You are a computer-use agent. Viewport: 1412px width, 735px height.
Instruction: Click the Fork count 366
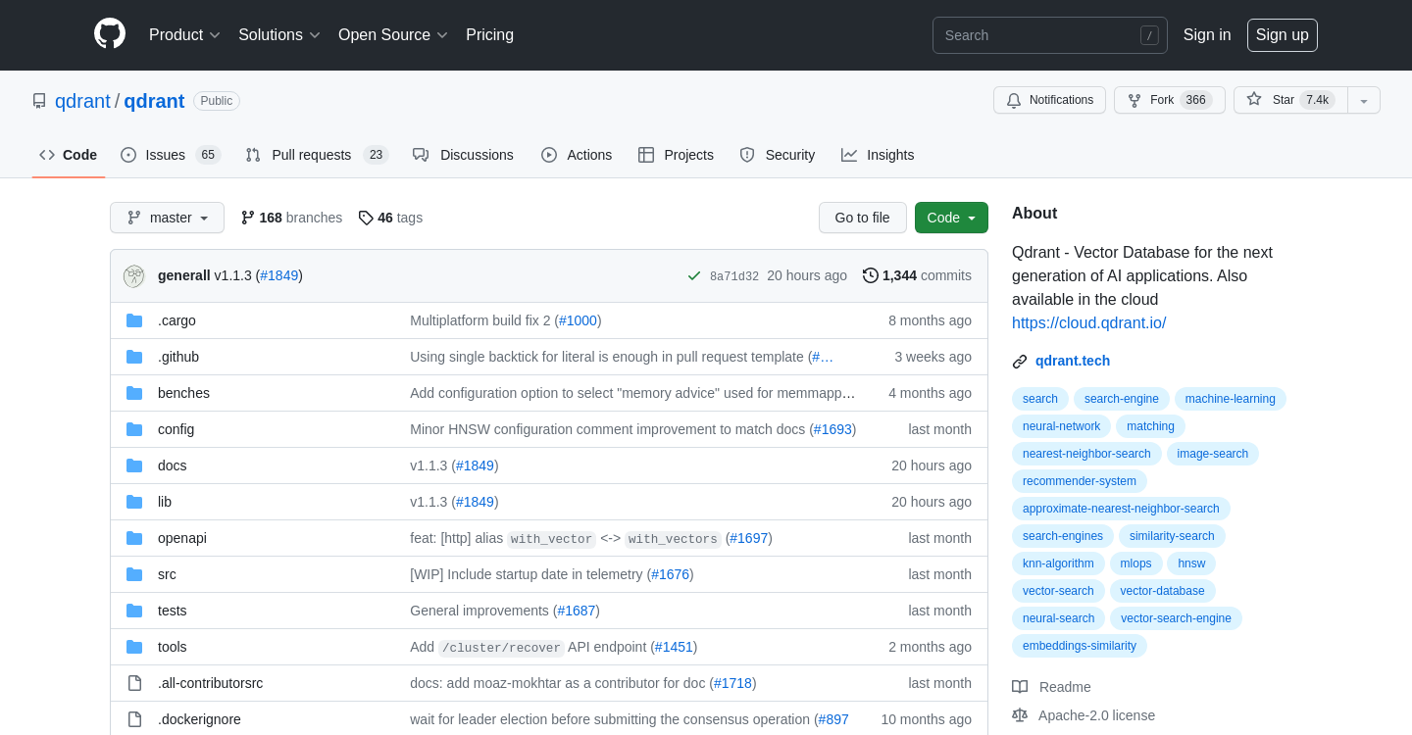(1194, 100)
